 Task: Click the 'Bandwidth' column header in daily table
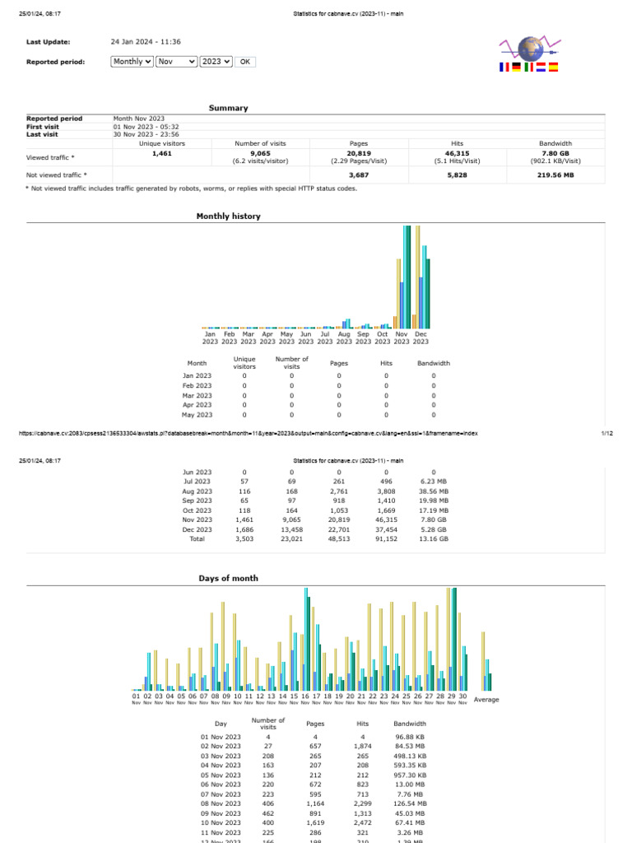[410, 724]
